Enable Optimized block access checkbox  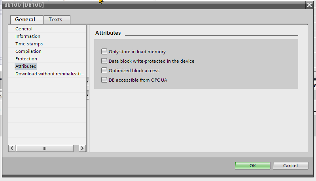(x=104, y=71)
